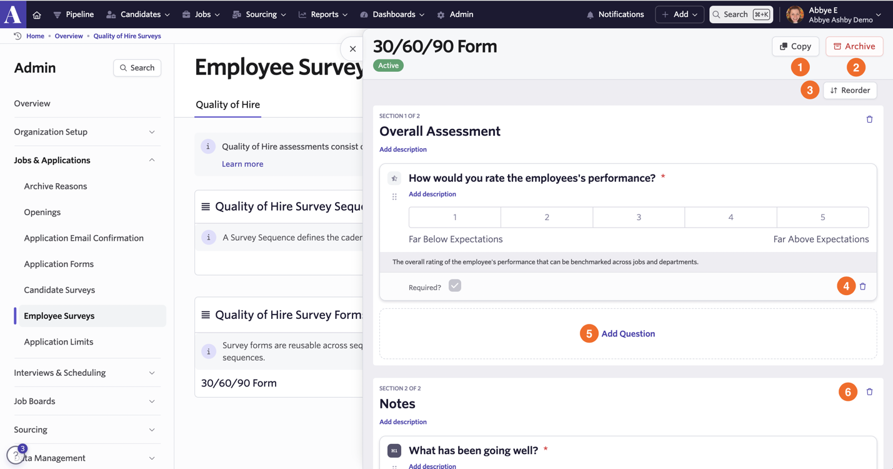Select rating 4 on the scale
The width and height of the screenshot is (893, 469).
[731, 217]
